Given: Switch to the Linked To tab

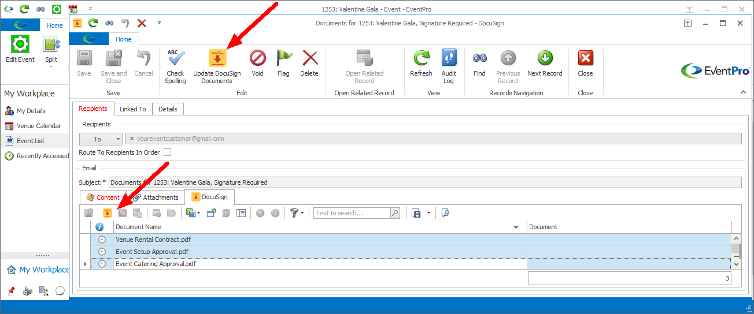Looking at the screenshot, I should [x=133, y=109].
